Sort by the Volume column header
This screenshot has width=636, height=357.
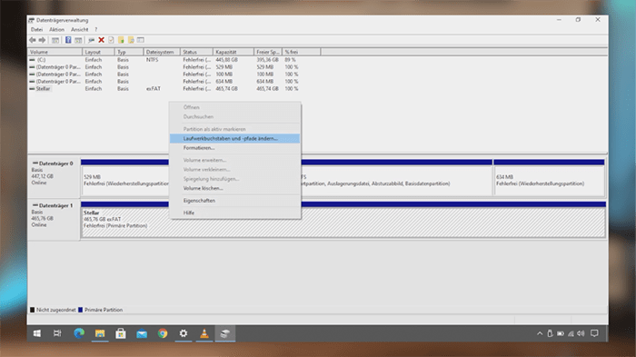pos(55,52)
